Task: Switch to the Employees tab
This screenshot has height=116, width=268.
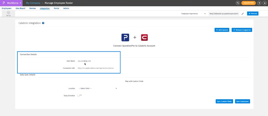Action: (7, 8)
